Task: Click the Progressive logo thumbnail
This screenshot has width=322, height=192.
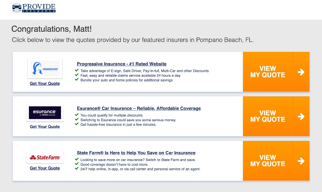Action: (x=45, y=68)
